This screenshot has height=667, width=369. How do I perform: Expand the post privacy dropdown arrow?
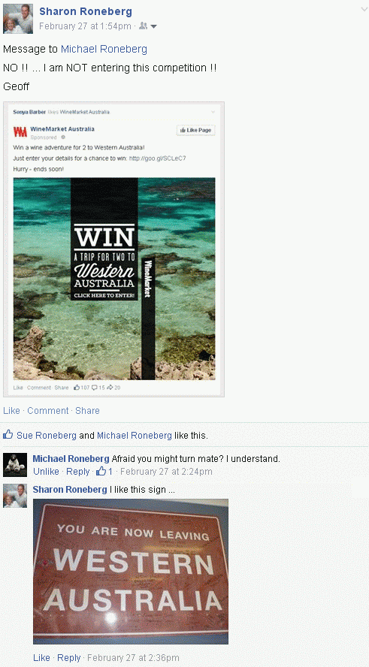(153, 27)
